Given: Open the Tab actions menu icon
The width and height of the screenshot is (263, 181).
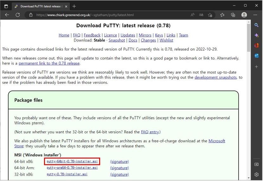Looking at the screenshot, I should tap(6, 6).
